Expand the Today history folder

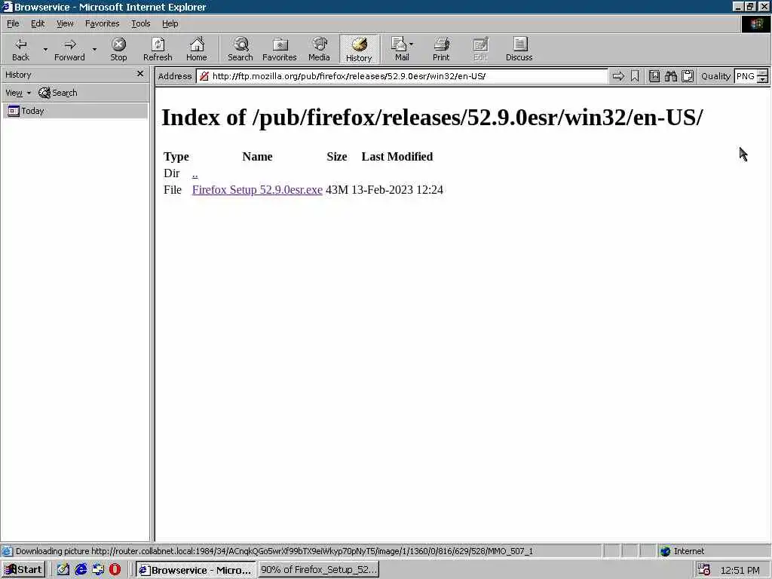[75, 111]
